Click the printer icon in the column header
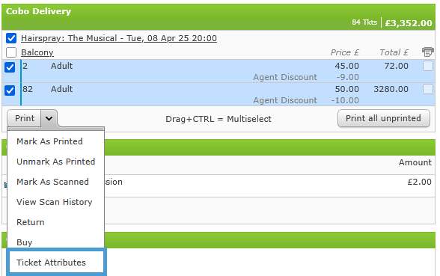 428,52
